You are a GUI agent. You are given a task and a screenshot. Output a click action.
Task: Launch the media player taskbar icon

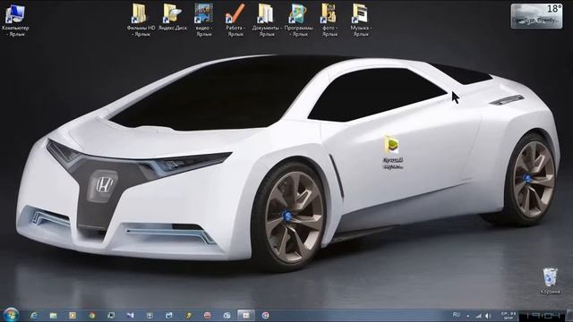coord(73,315)
